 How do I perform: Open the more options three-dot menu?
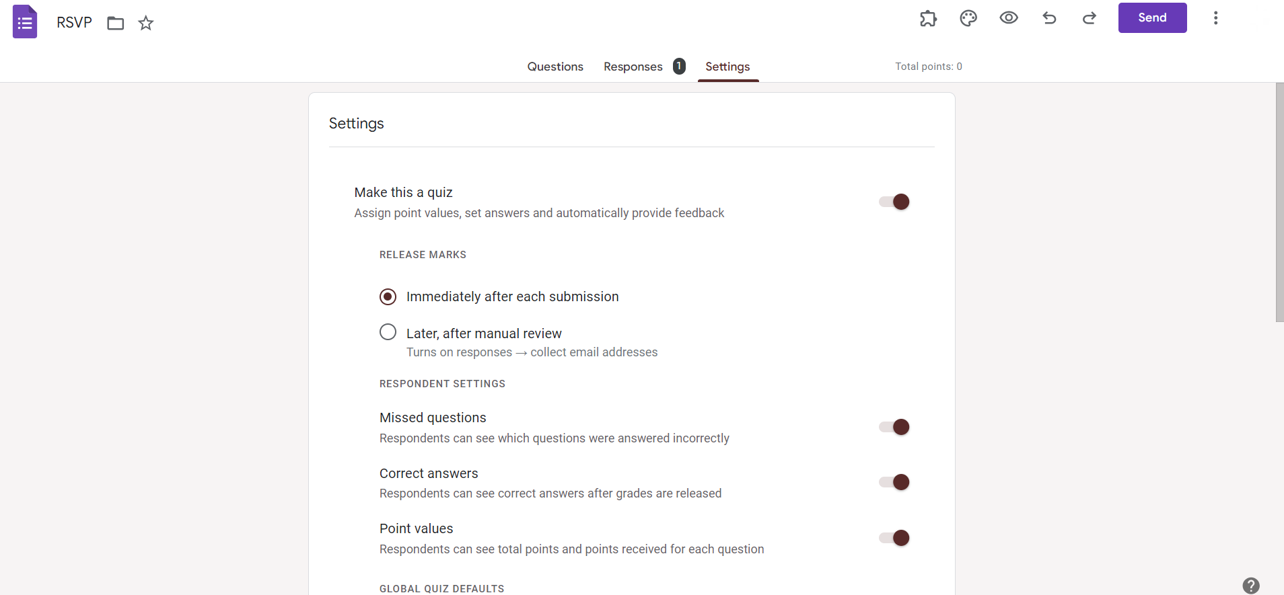coord(1215,18)
